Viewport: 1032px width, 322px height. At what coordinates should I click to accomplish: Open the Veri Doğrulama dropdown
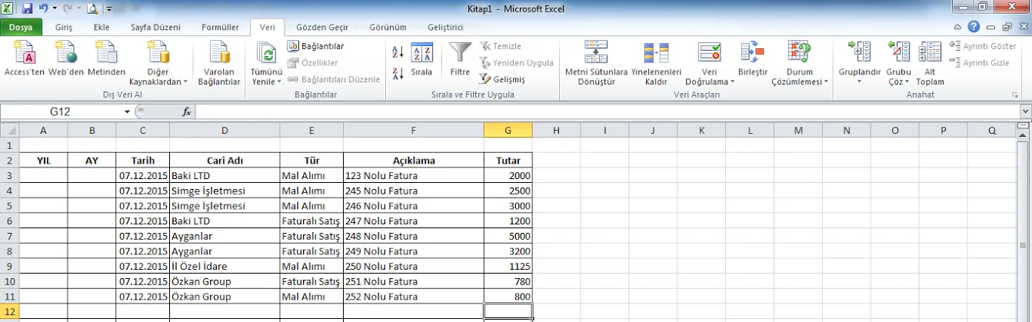(710, 81)
